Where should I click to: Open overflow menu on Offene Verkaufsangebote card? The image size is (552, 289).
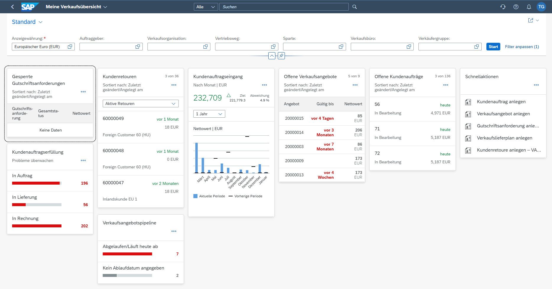point(355,85)
